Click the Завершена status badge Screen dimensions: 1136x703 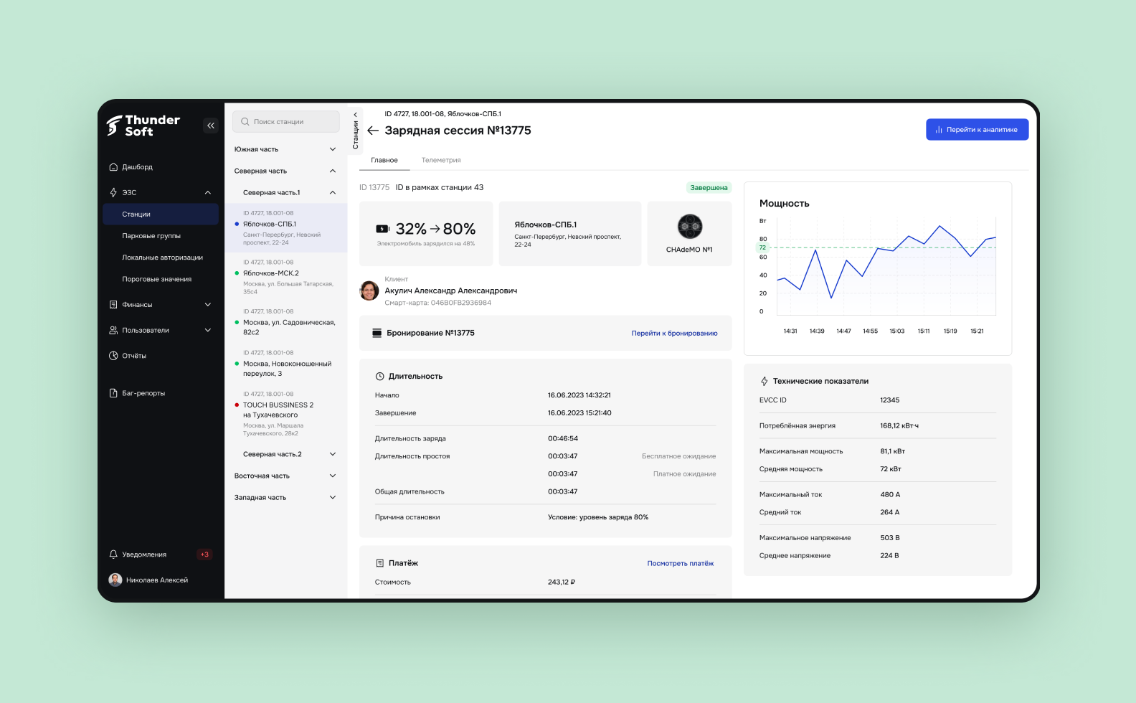pos(709,188)
